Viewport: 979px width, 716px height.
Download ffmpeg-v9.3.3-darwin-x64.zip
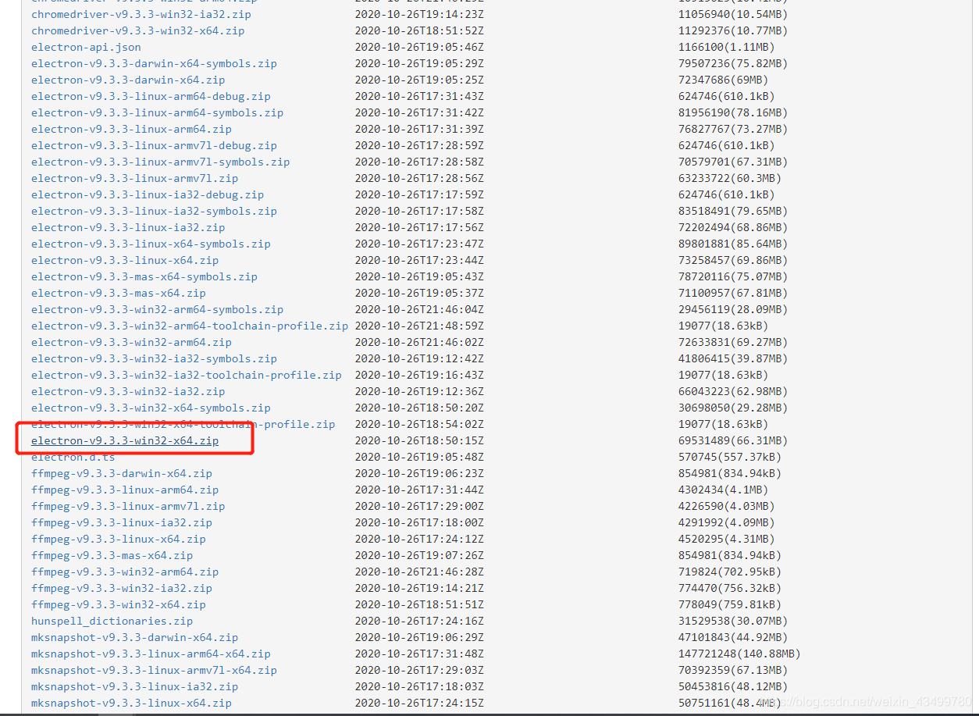[122, 473]
